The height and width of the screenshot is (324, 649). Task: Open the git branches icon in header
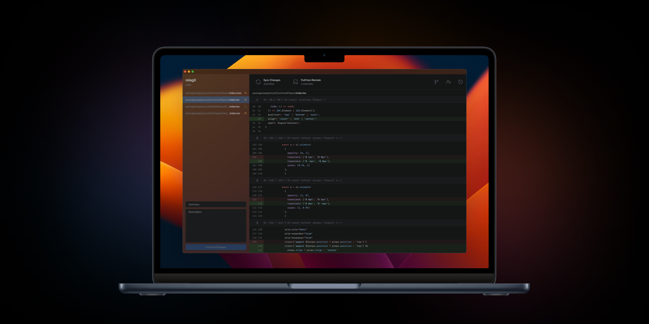pyautogui.click(x=436, y=82)
